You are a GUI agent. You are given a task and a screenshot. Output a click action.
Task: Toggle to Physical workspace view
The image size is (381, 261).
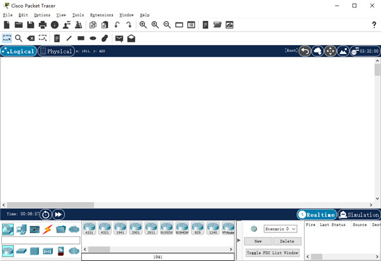56,51
